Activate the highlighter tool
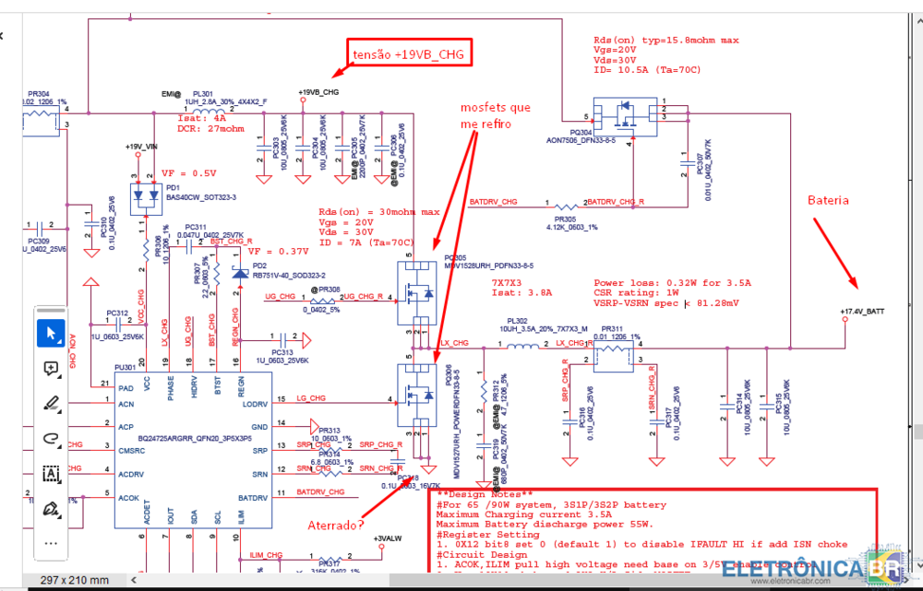Viewport: 923px width, 591px height. (51, 403)
